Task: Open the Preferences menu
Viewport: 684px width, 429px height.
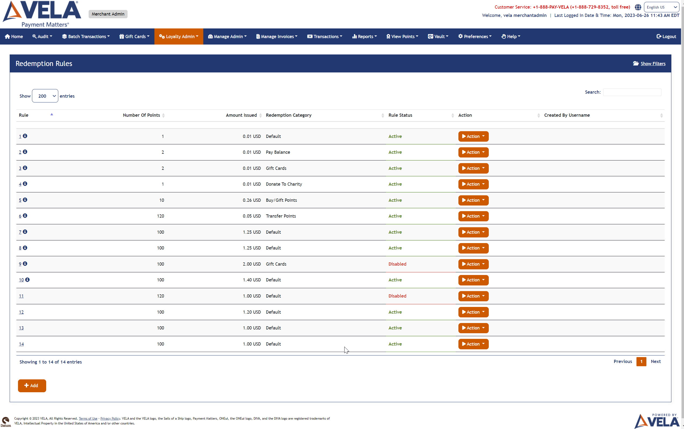Action: [x=475, y=36]
